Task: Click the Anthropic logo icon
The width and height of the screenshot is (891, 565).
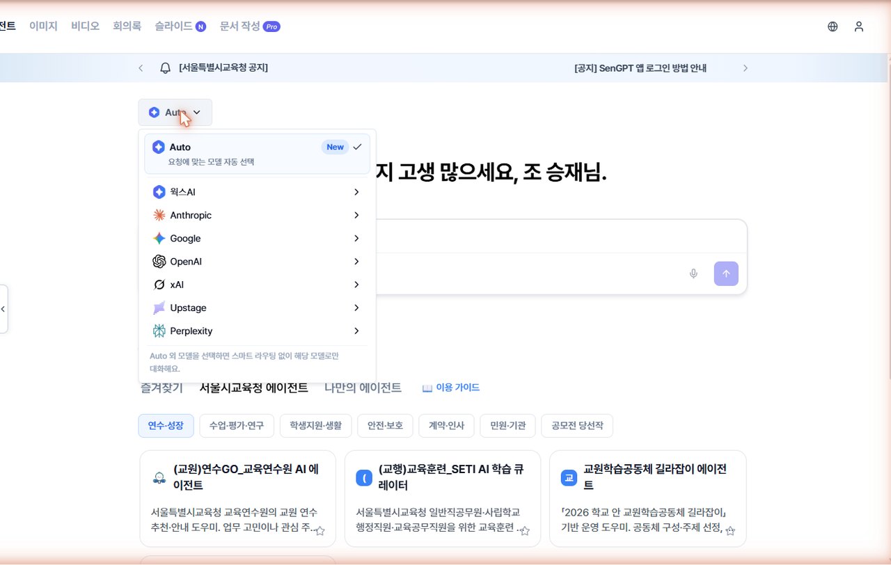Action: [159, 215]
